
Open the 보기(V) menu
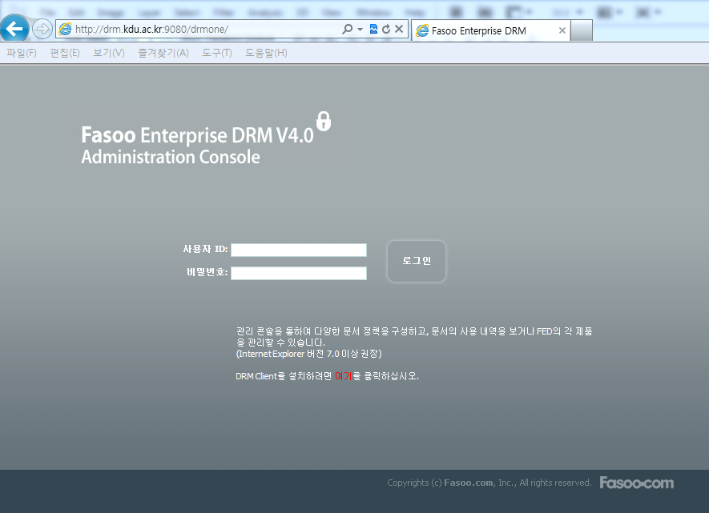click(108, 54)
